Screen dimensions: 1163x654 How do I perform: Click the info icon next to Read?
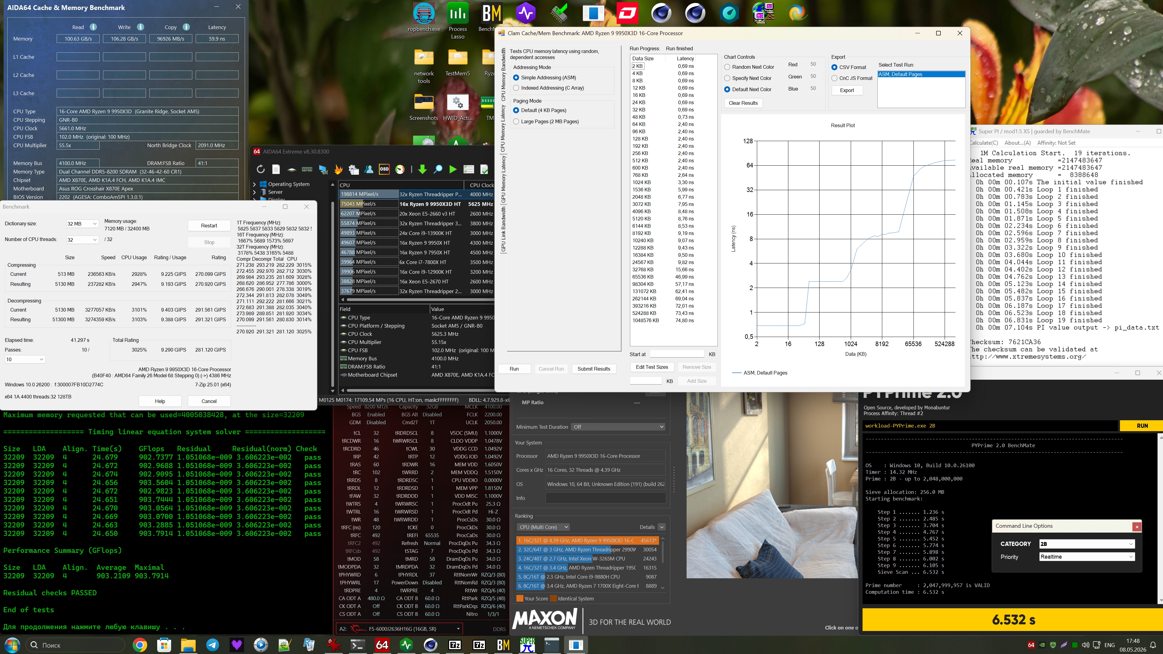(x=93, y=27)
